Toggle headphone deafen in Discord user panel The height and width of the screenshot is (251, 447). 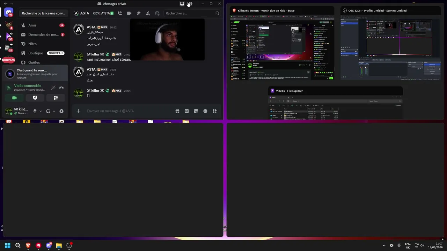pyautogui.click(x=48, y=111)
